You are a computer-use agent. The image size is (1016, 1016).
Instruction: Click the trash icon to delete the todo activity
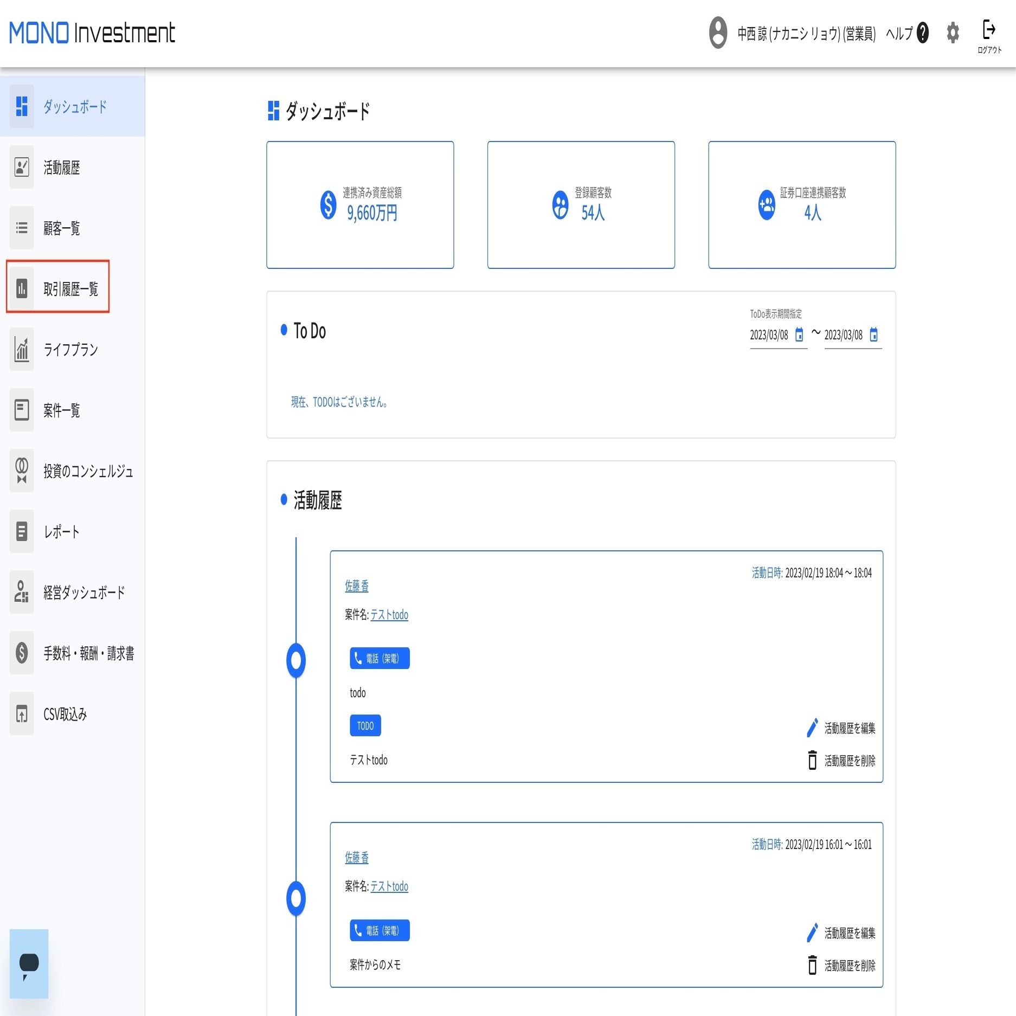click(x=812, y=761)
